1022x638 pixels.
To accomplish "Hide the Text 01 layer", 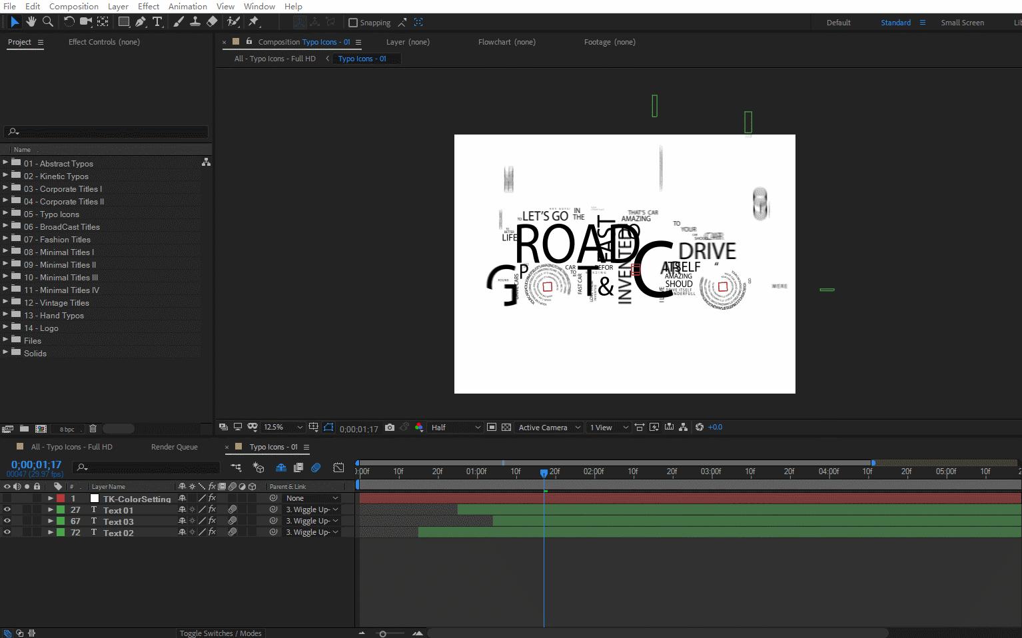I will [x=7, y=510].
